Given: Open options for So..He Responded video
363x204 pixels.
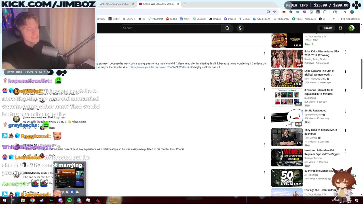Looking at the screenshot, I should point(345,111).
